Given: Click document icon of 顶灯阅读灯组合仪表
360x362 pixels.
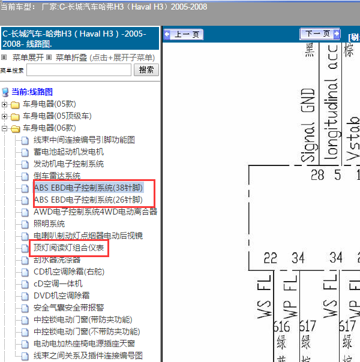Looking at the screenshot, I should coord(25,248).
